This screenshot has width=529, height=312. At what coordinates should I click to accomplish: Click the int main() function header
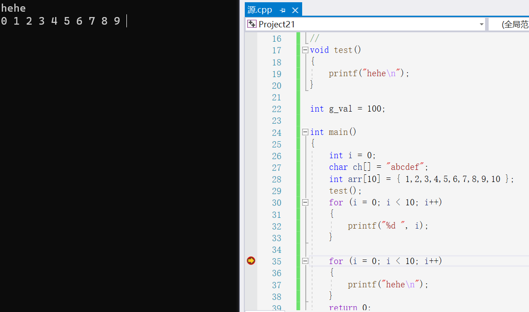pos(333,132)
